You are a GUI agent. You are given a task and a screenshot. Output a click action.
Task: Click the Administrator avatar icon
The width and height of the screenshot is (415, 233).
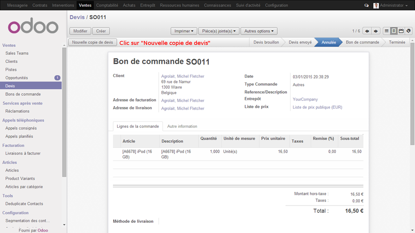[x=376, y=5]
